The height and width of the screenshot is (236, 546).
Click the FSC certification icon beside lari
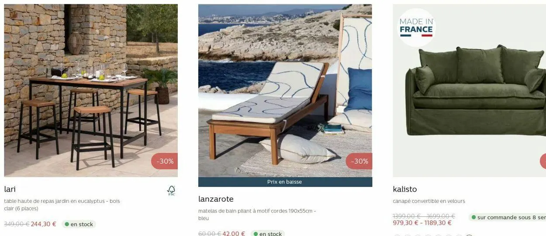tap(172, 190)
